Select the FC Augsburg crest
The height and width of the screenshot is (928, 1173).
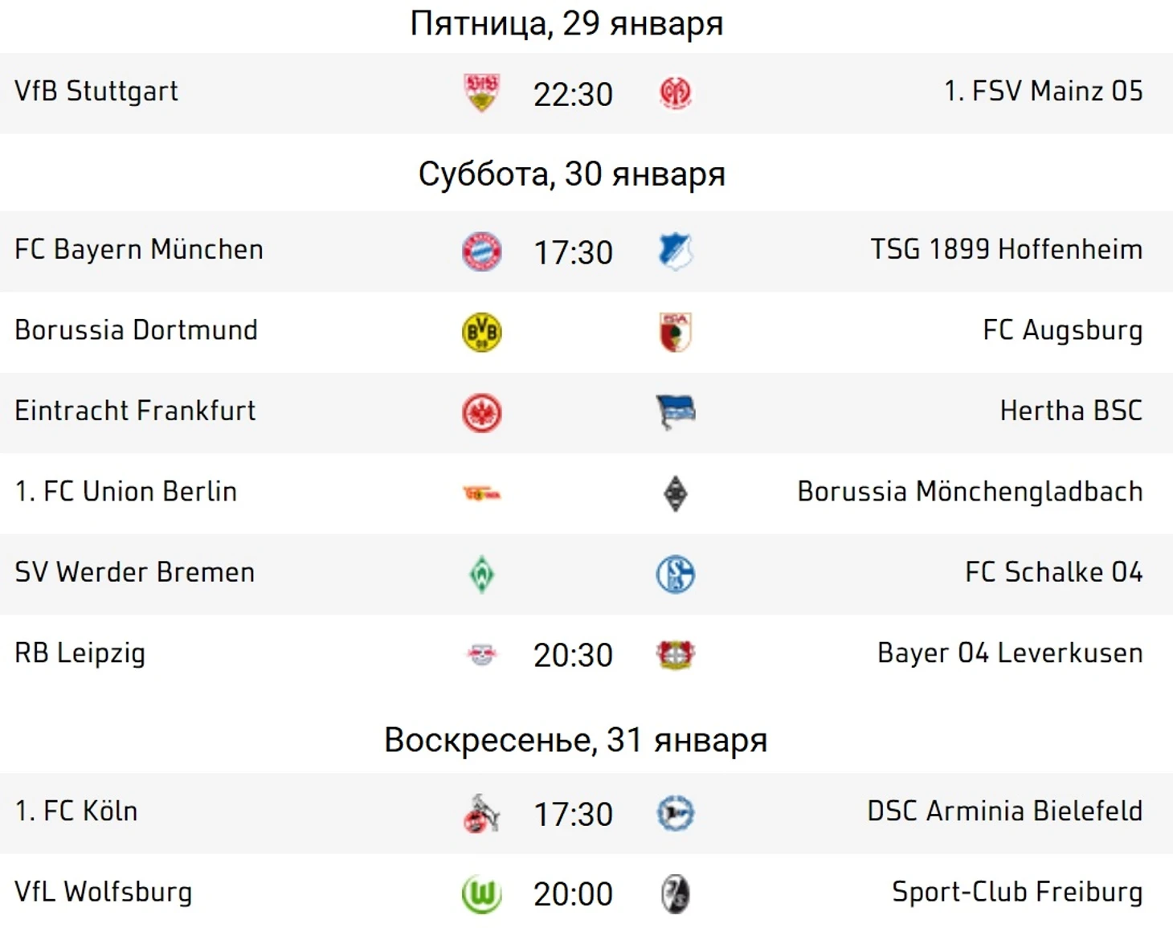[x=675, y=332]
